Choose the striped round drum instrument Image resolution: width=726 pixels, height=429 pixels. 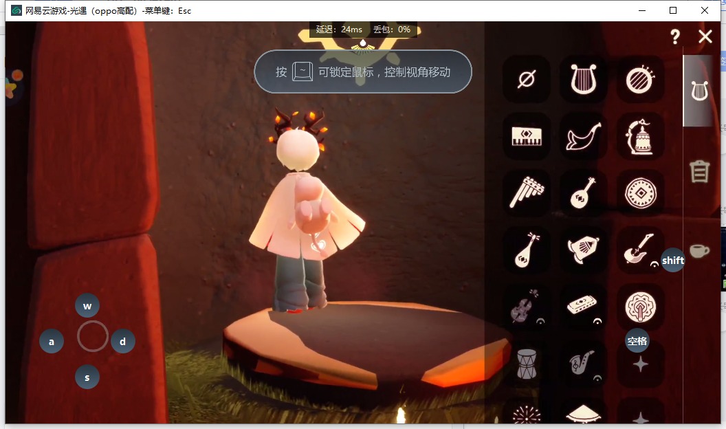click(x=640, y=79)
